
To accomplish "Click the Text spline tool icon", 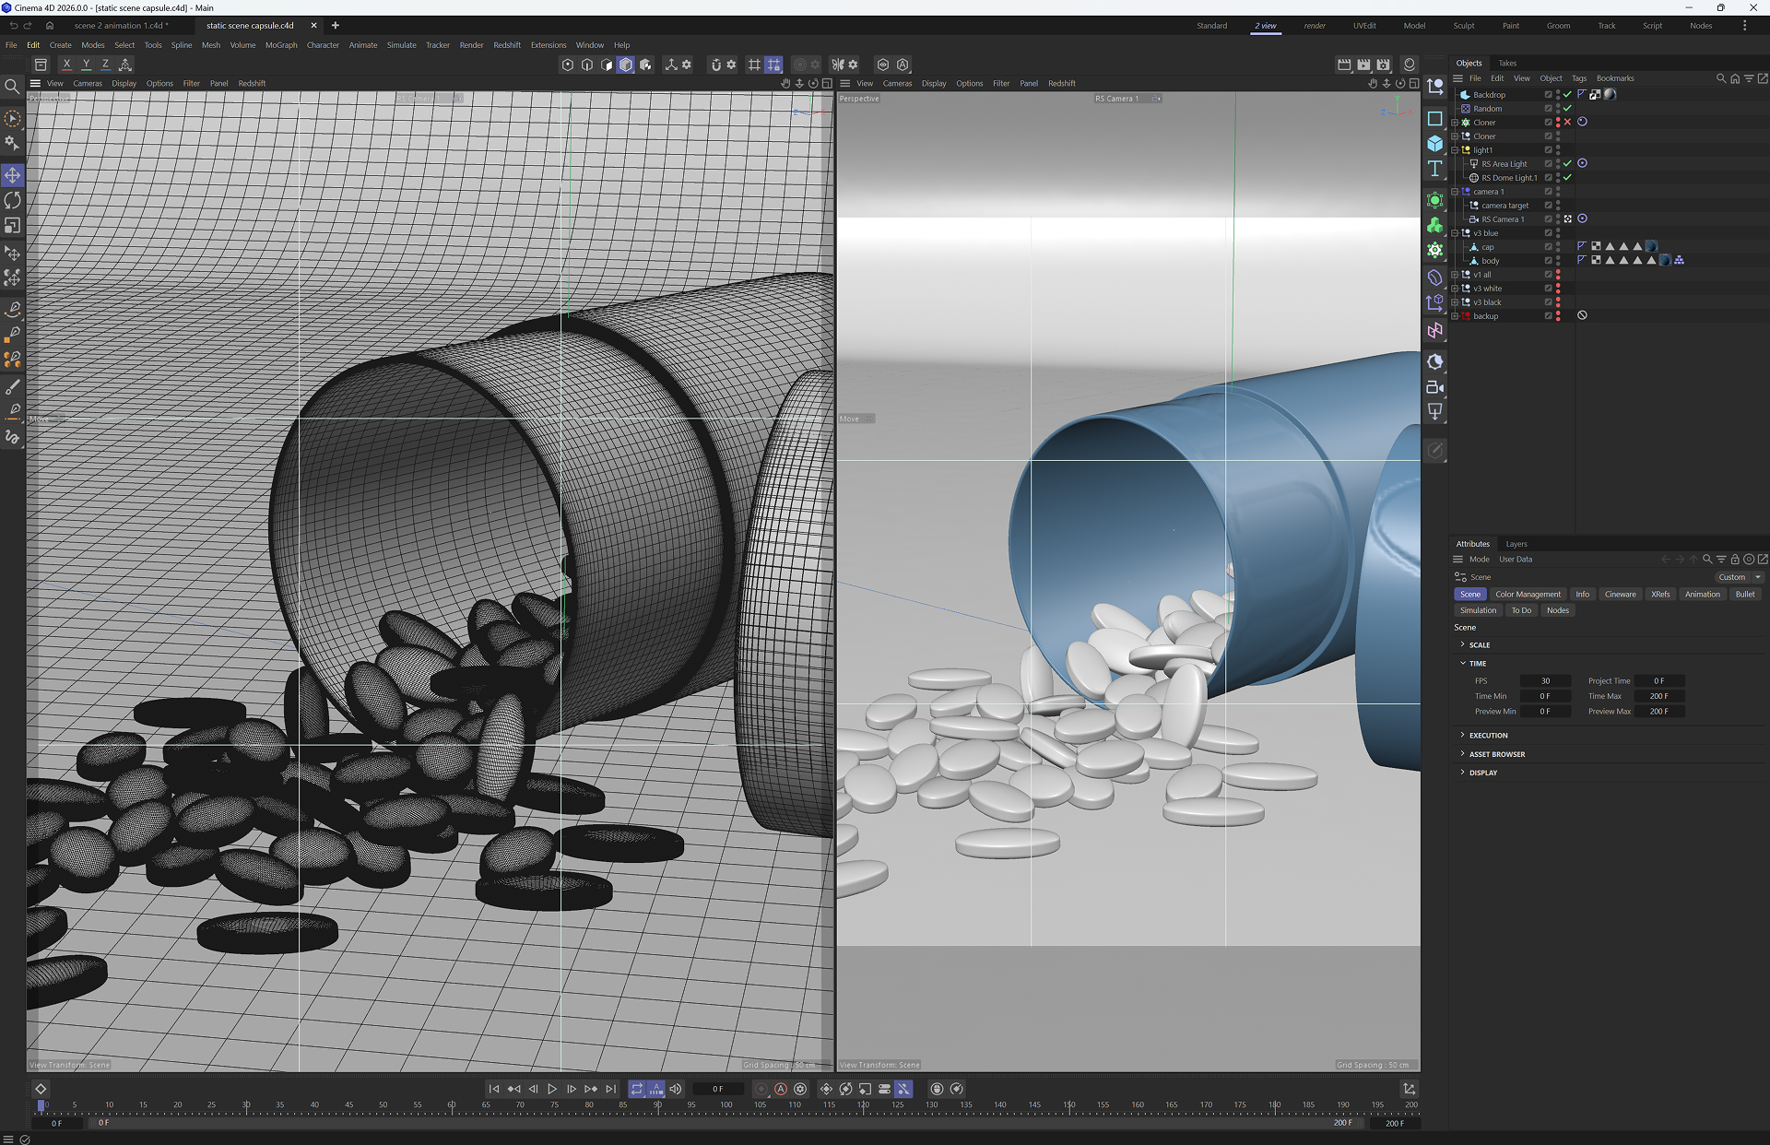I will tap(1435, 169).
